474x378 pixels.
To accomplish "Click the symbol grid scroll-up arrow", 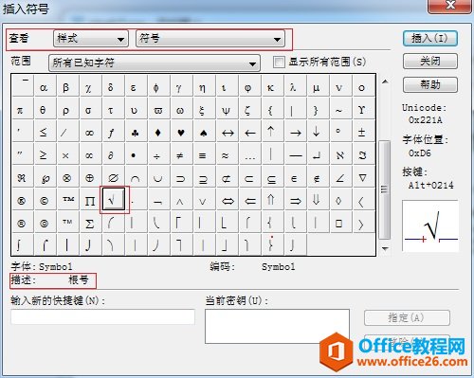I will [x=385, y=81].
